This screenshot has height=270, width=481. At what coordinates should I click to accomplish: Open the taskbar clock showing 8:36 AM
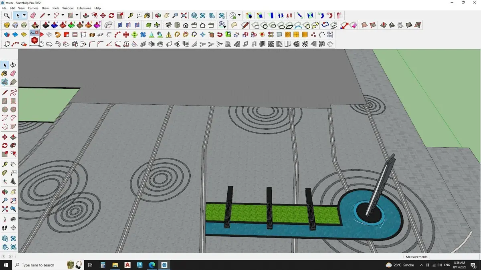(459, 265)
